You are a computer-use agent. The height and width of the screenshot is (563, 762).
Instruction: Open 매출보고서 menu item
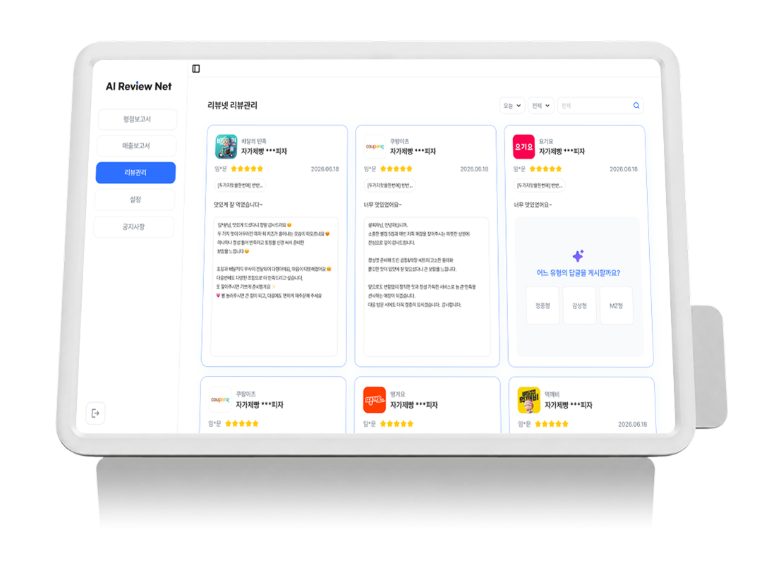tap(136, 146)
